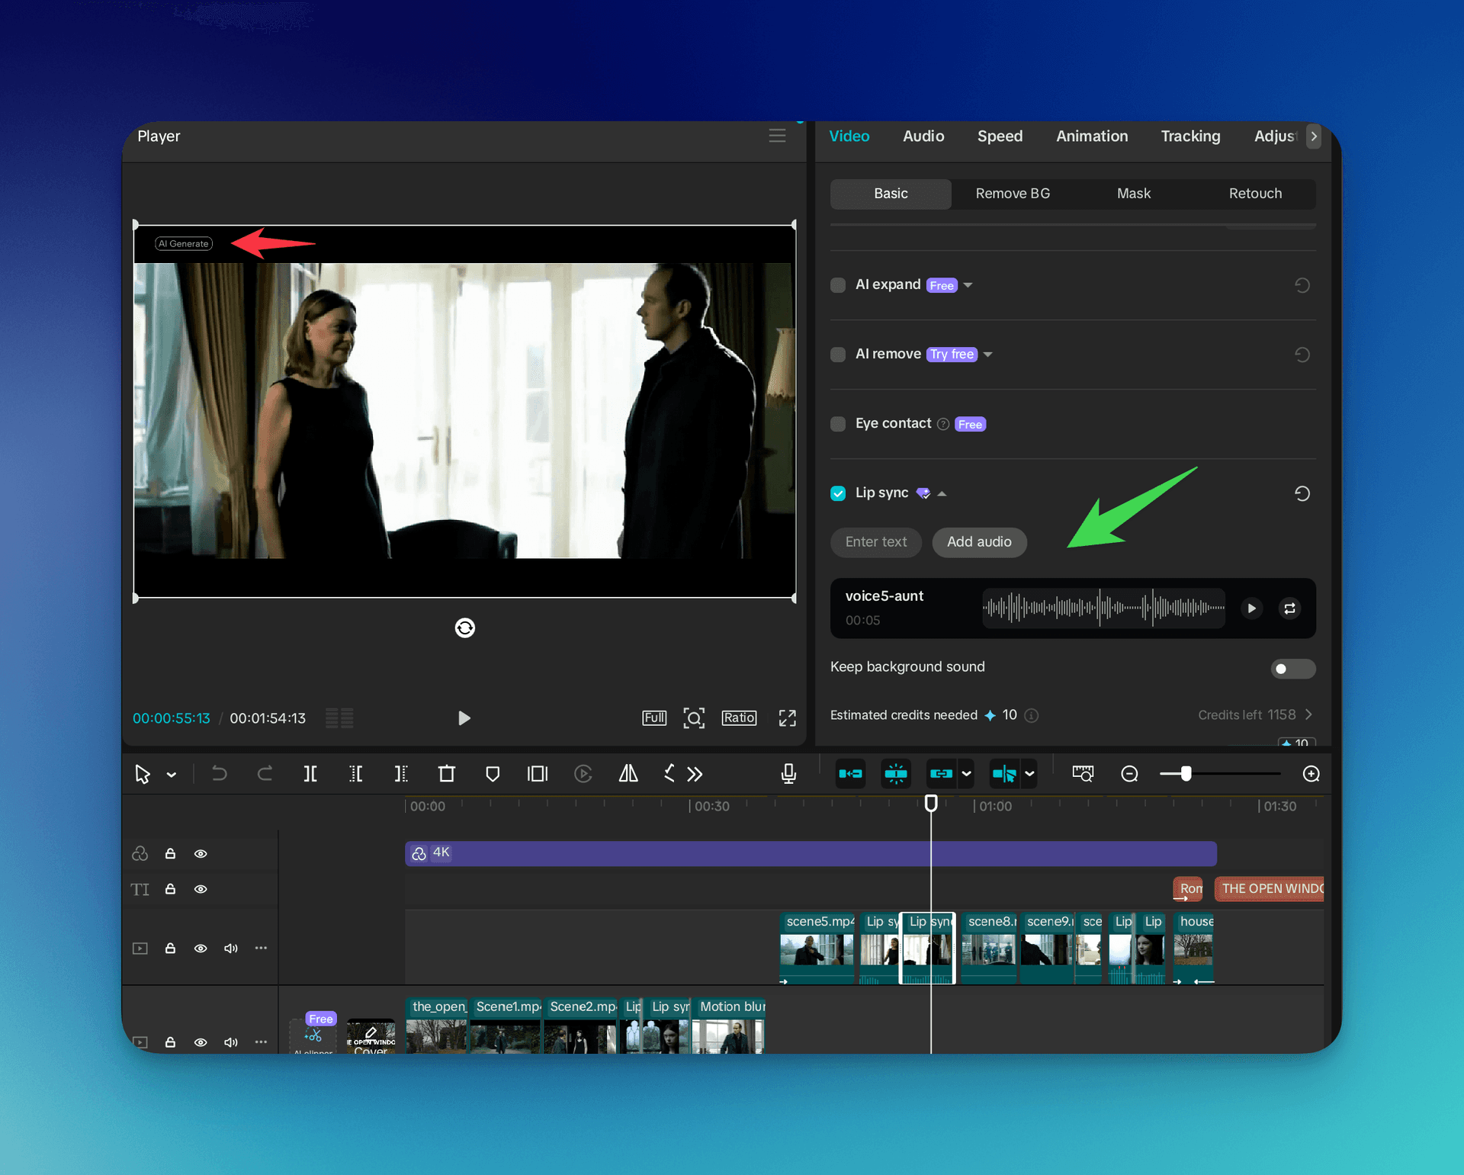Toggle the auto snapping icon
This screenshot has width=1464, height=1175.
[896, 774]
